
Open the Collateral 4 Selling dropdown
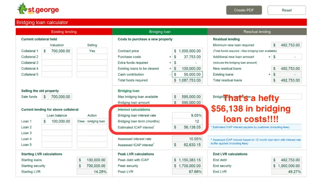(x=92, y=68)
